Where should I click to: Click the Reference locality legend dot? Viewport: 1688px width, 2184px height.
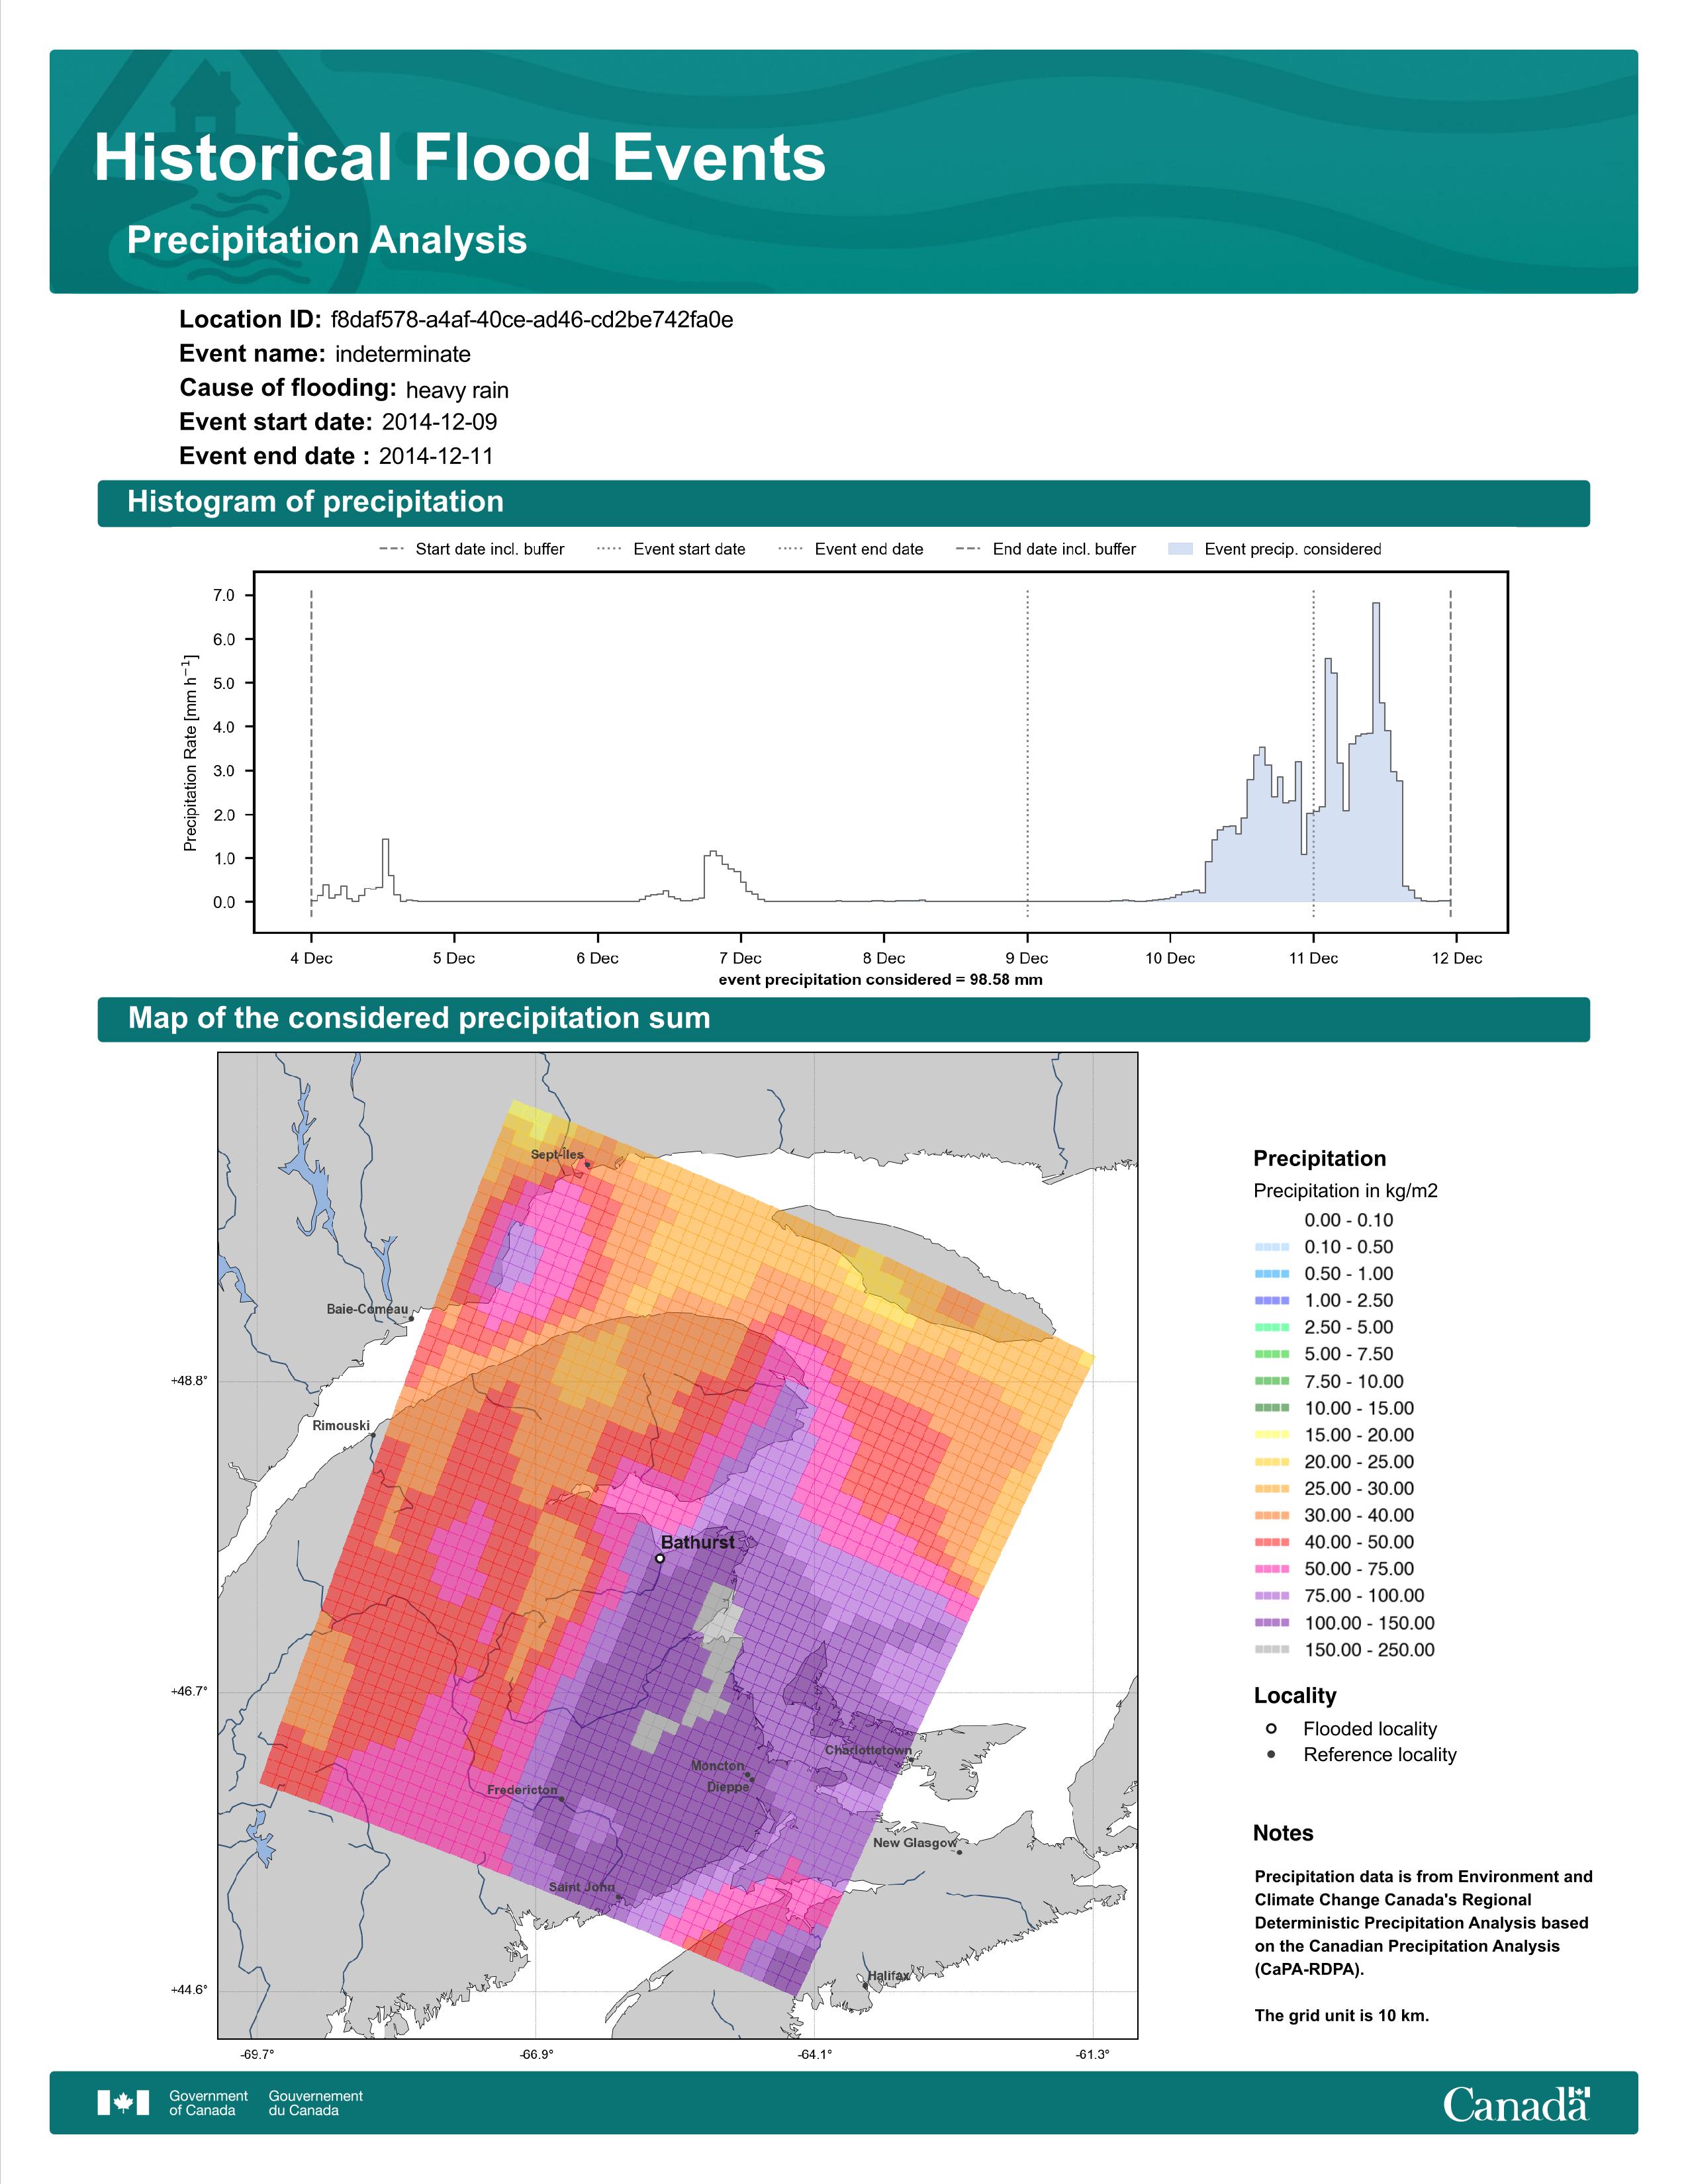1271,1754
